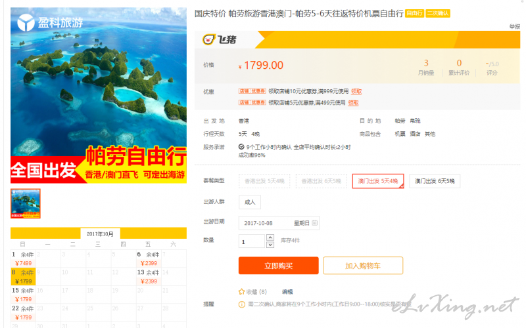Viewport: 526px width, 328px height.
Task: Claim the 5元 store coupon link
Action: pos(353,103)
